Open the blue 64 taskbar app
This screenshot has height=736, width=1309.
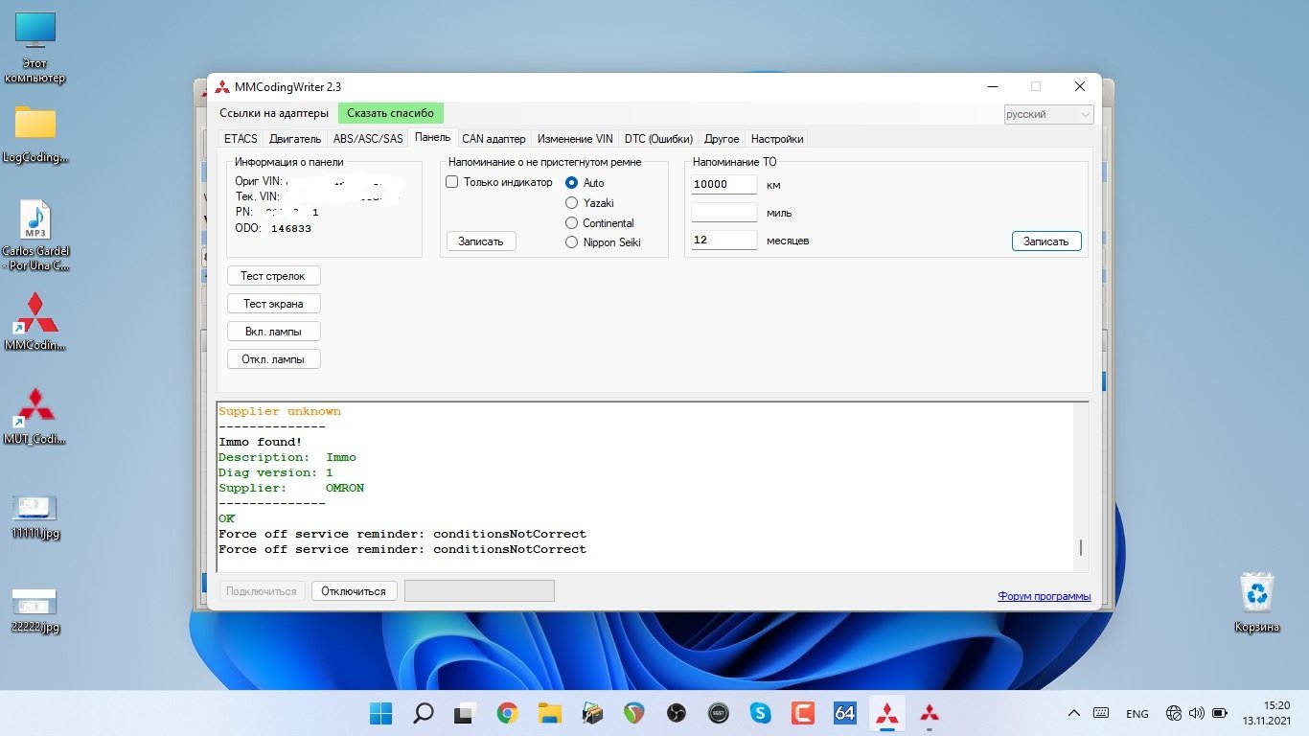[x=845, y=713]
